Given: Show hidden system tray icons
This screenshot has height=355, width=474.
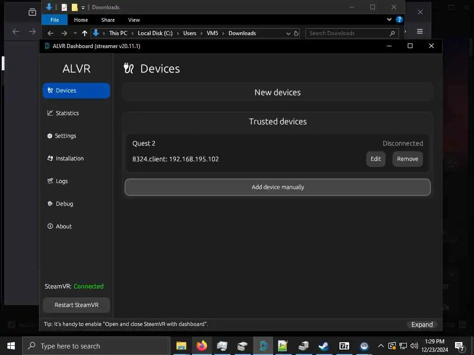Looking at the screenshot, I should 381,346.
